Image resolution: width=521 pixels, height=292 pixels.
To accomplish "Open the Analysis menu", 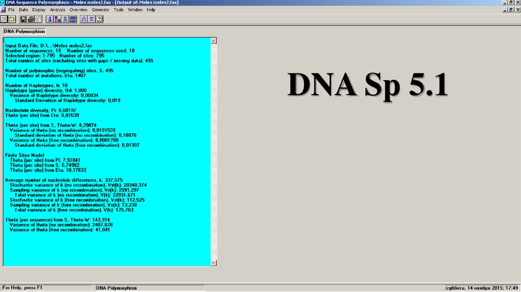I will 57,10.
